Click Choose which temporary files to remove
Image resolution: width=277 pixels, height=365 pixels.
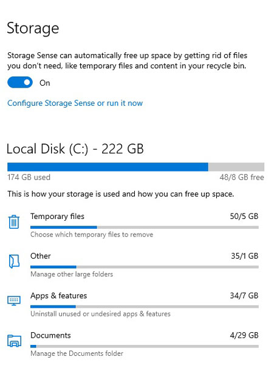pos(92,234)
